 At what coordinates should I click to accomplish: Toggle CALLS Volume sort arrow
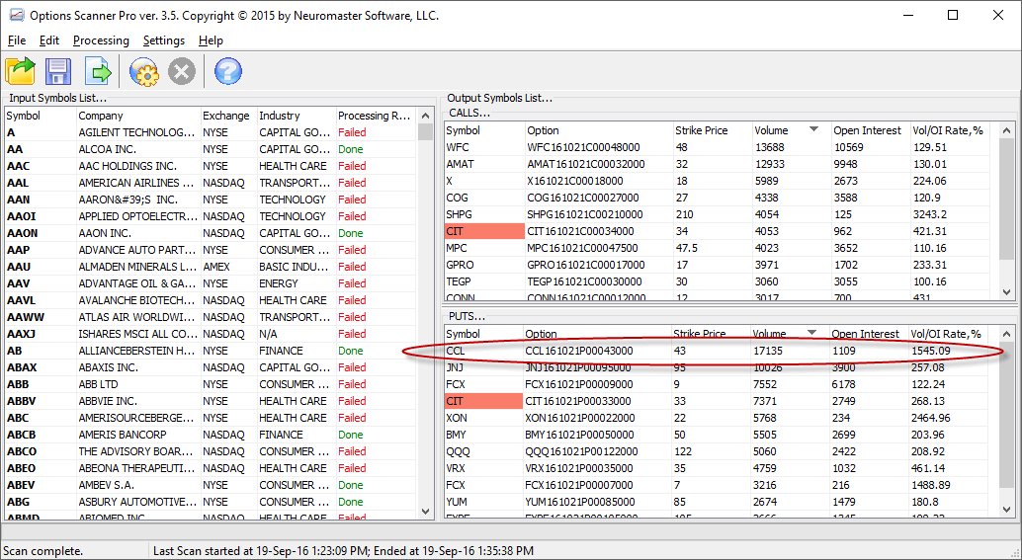click(x=813, y=129)
